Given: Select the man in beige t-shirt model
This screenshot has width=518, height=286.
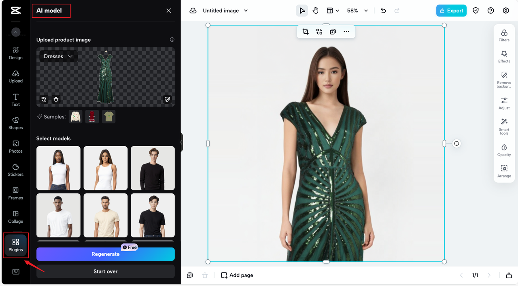Looking at the screenshot, I should (x=106, y=215).
